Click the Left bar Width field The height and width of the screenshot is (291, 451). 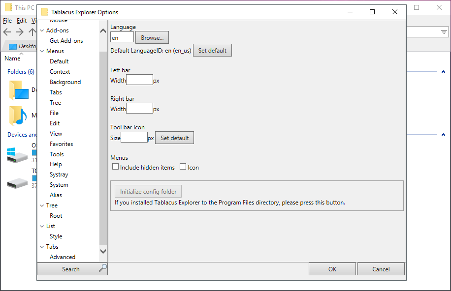(x=139, y=80)
